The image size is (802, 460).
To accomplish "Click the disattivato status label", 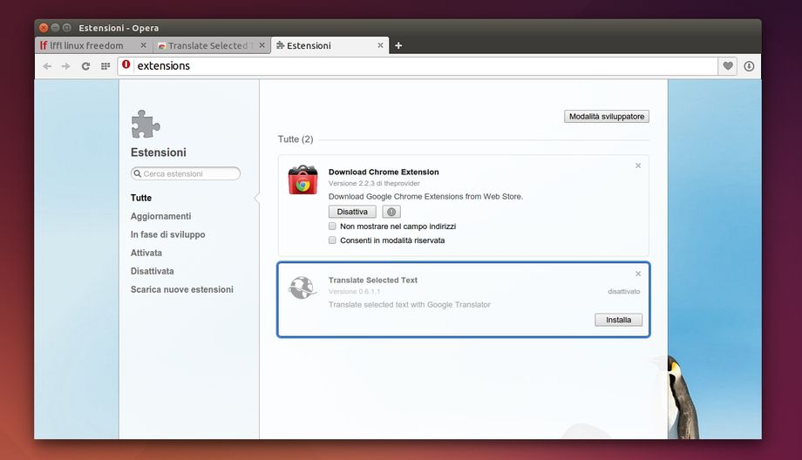I will (x=623, y=291).
